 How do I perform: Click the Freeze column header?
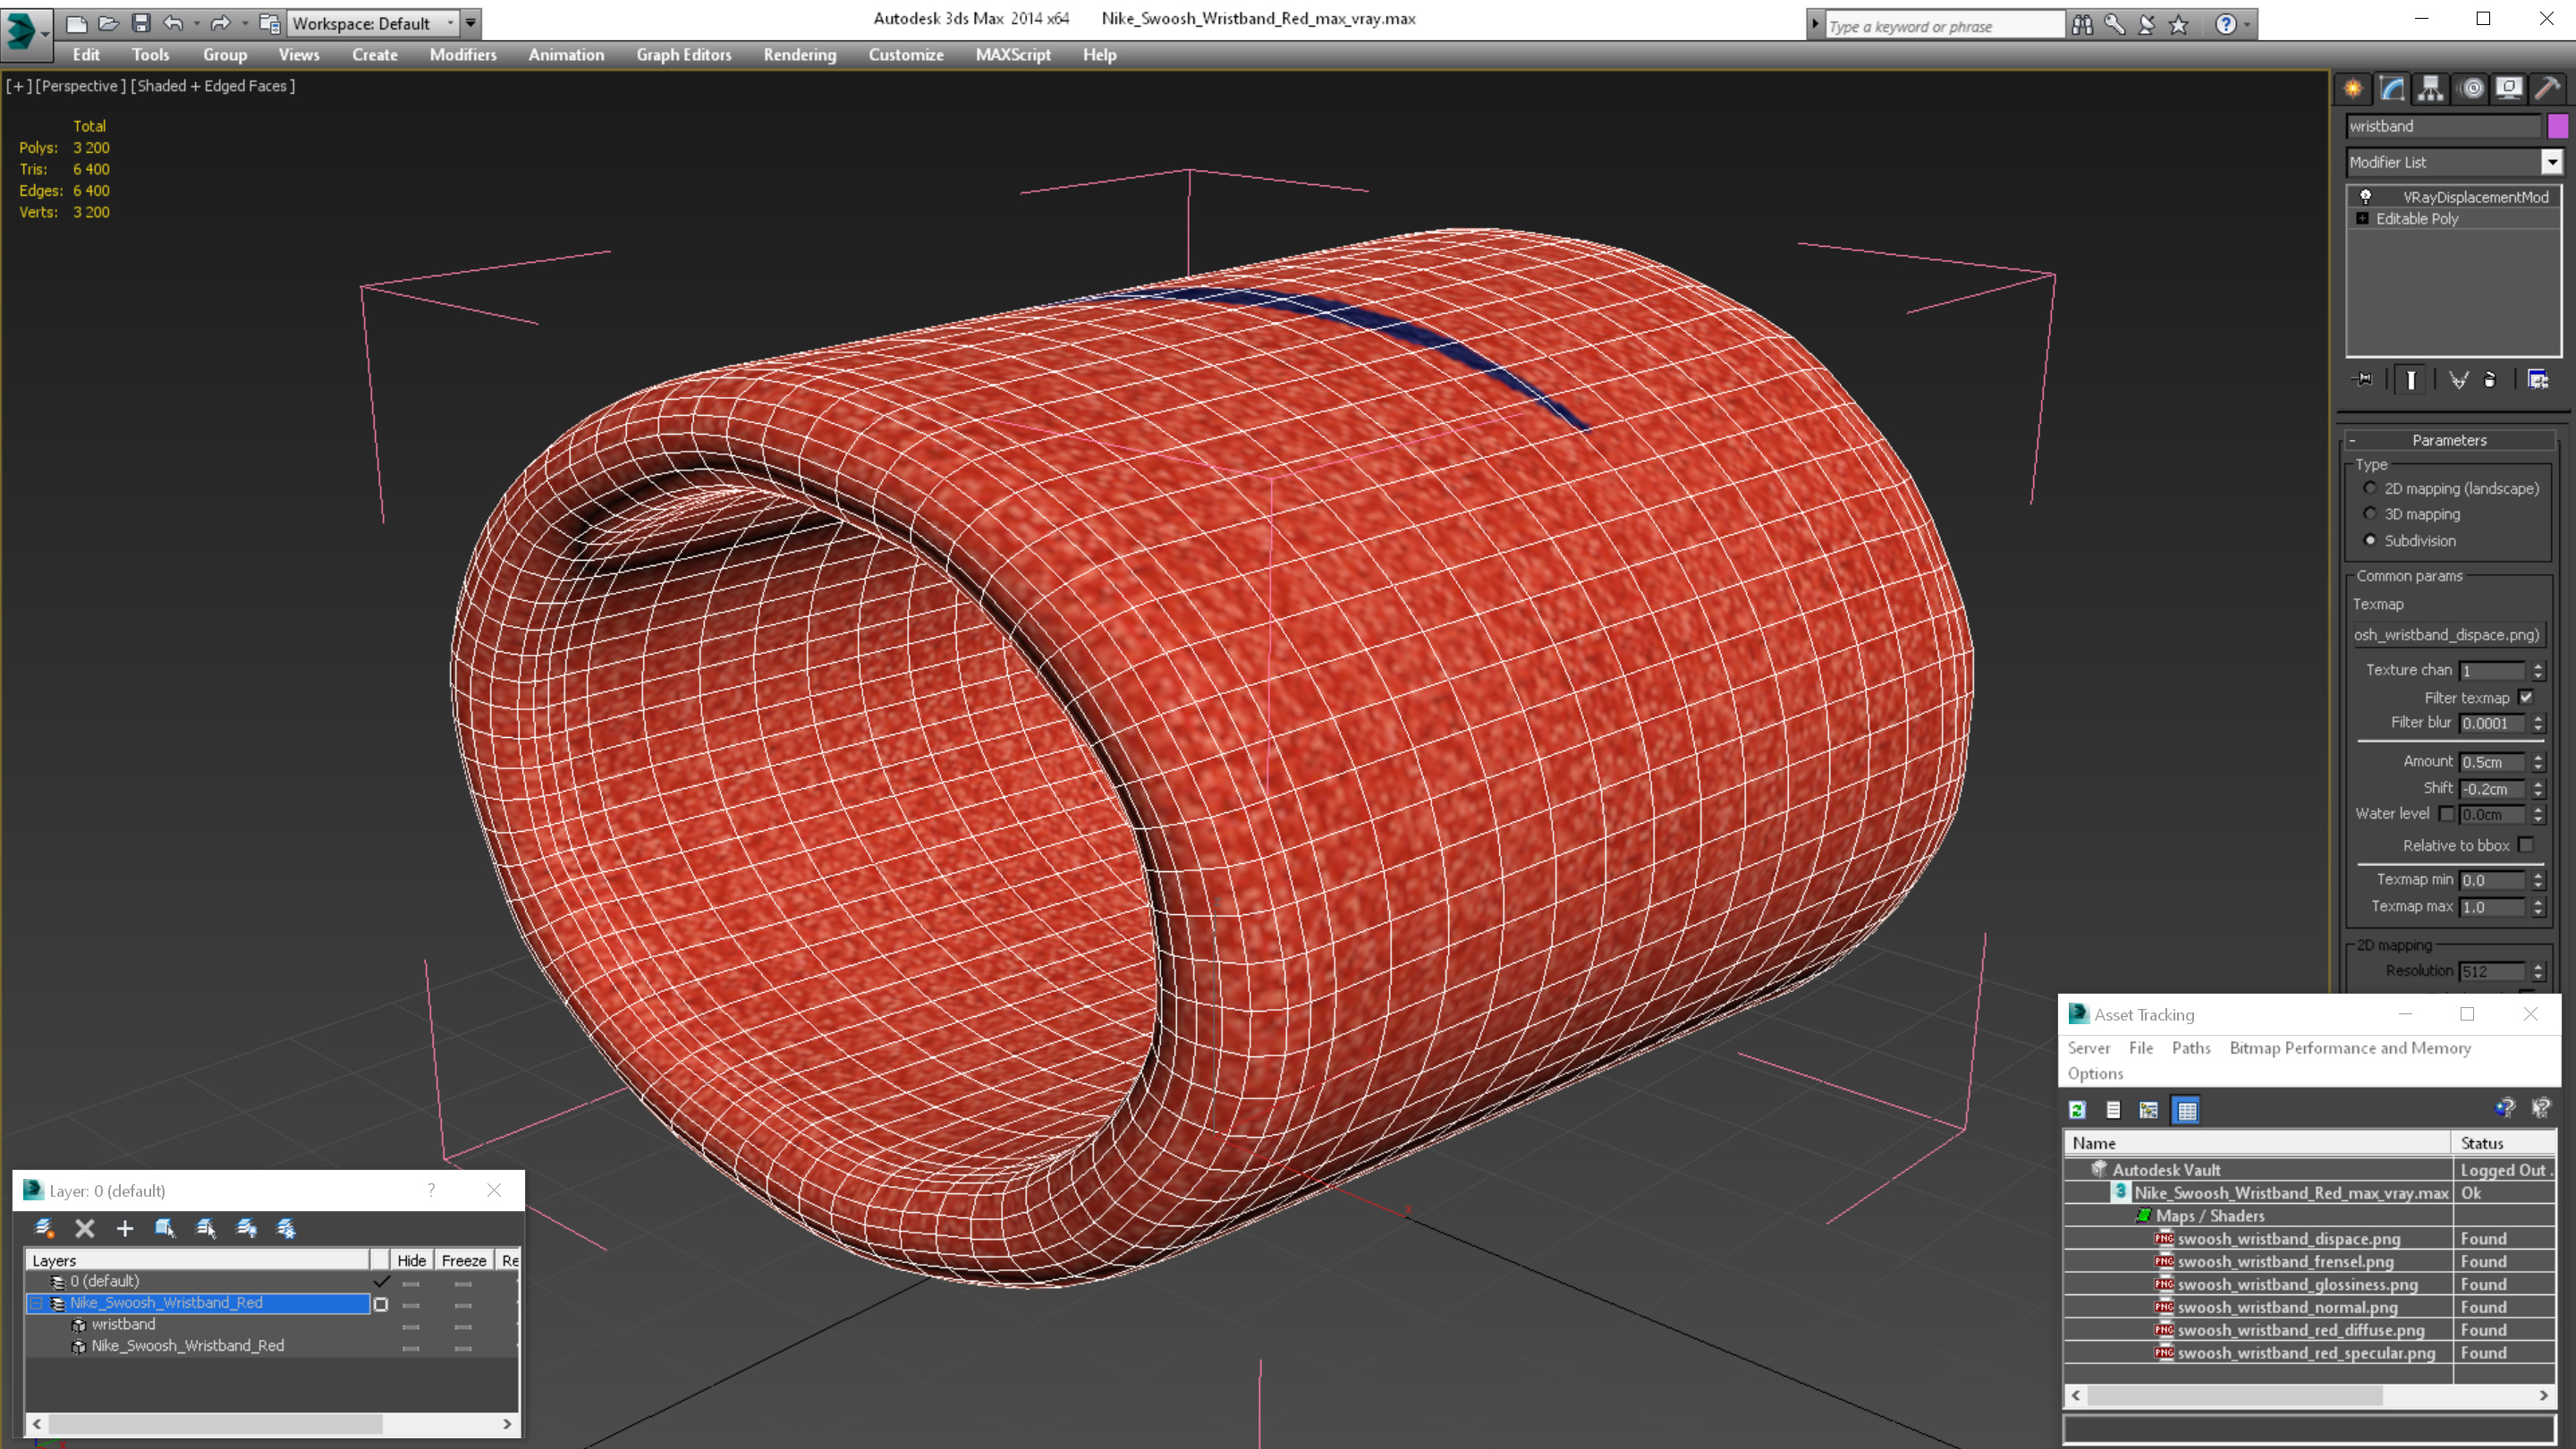tap(464, 1260)
